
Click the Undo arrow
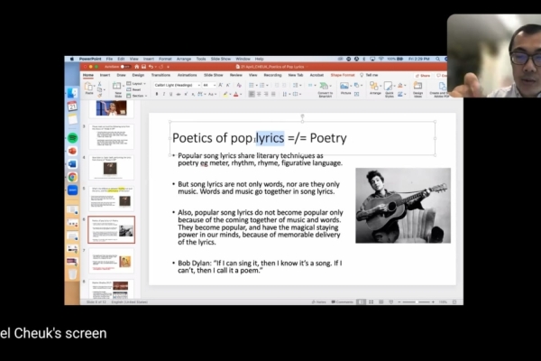(151, 67)
